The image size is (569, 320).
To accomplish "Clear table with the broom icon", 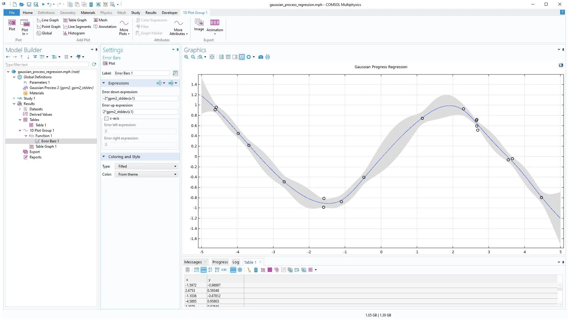I will coord(249,270).
